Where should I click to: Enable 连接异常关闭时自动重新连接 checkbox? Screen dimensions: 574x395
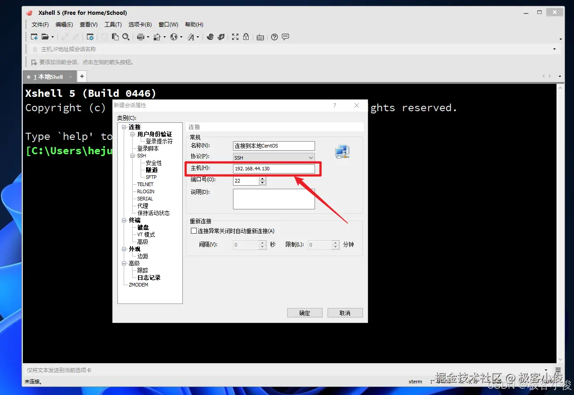point(194,231)
